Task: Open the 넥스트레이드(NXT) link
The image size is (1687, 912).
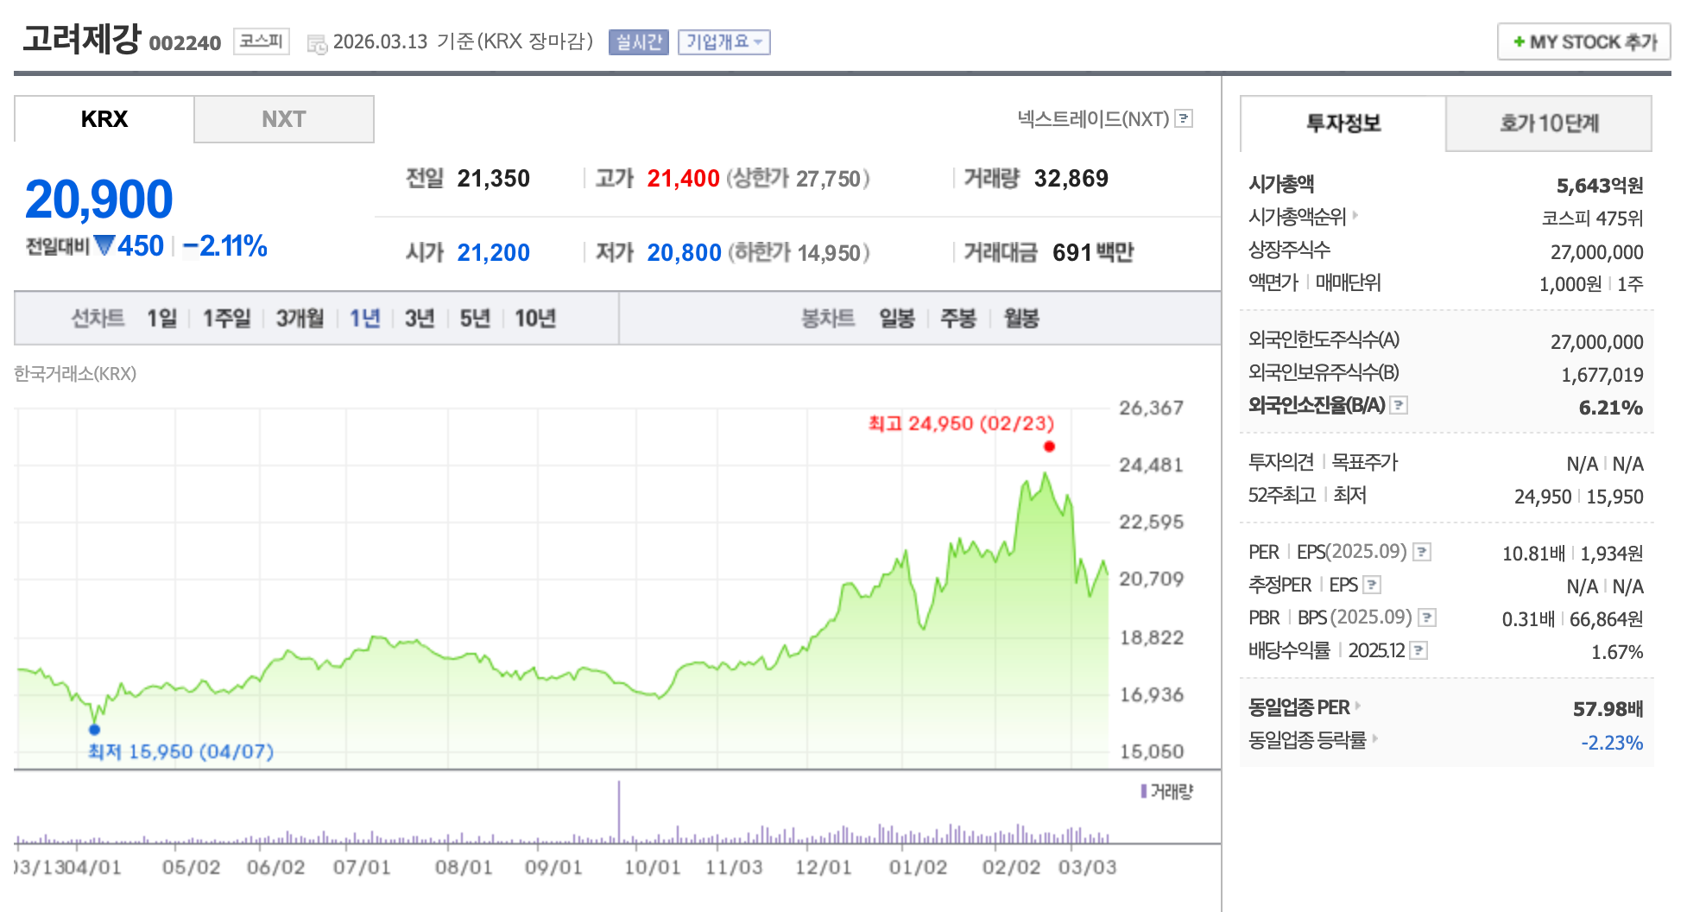Action: click(x=1093, y=118)
